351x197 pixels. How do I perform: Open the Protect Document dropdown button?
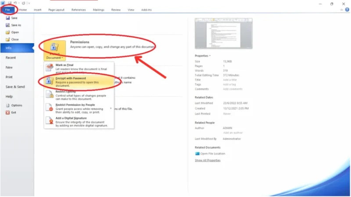click(54, 50)
